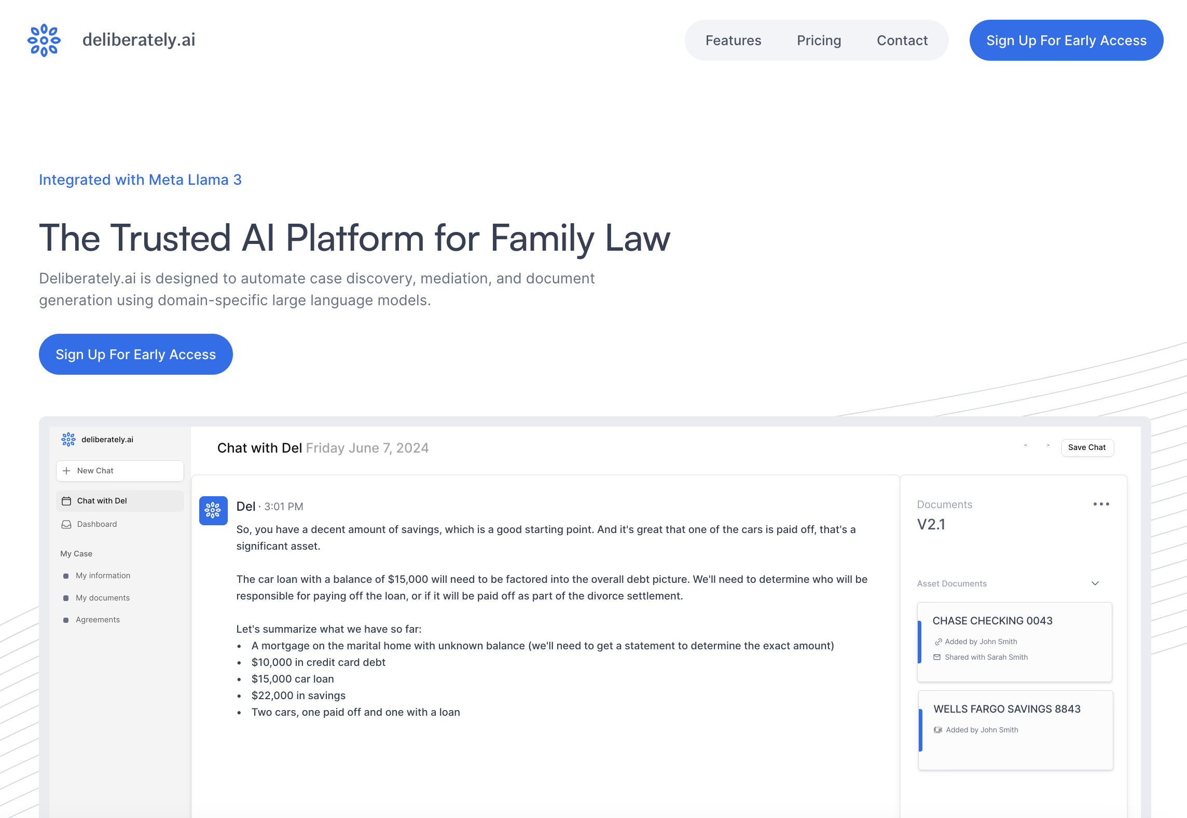Click the inbox icon next to Dashboard
The image size is (1187, 818).
click(66, 524)
